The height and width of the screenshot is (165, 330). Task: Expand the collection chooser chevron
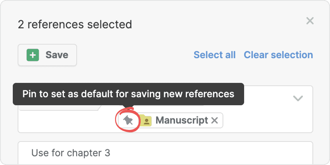point(298,98)
